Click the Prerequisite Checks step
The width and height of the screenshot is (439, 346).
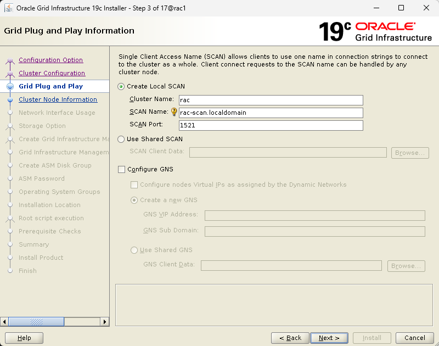click(x=50, y=231)
